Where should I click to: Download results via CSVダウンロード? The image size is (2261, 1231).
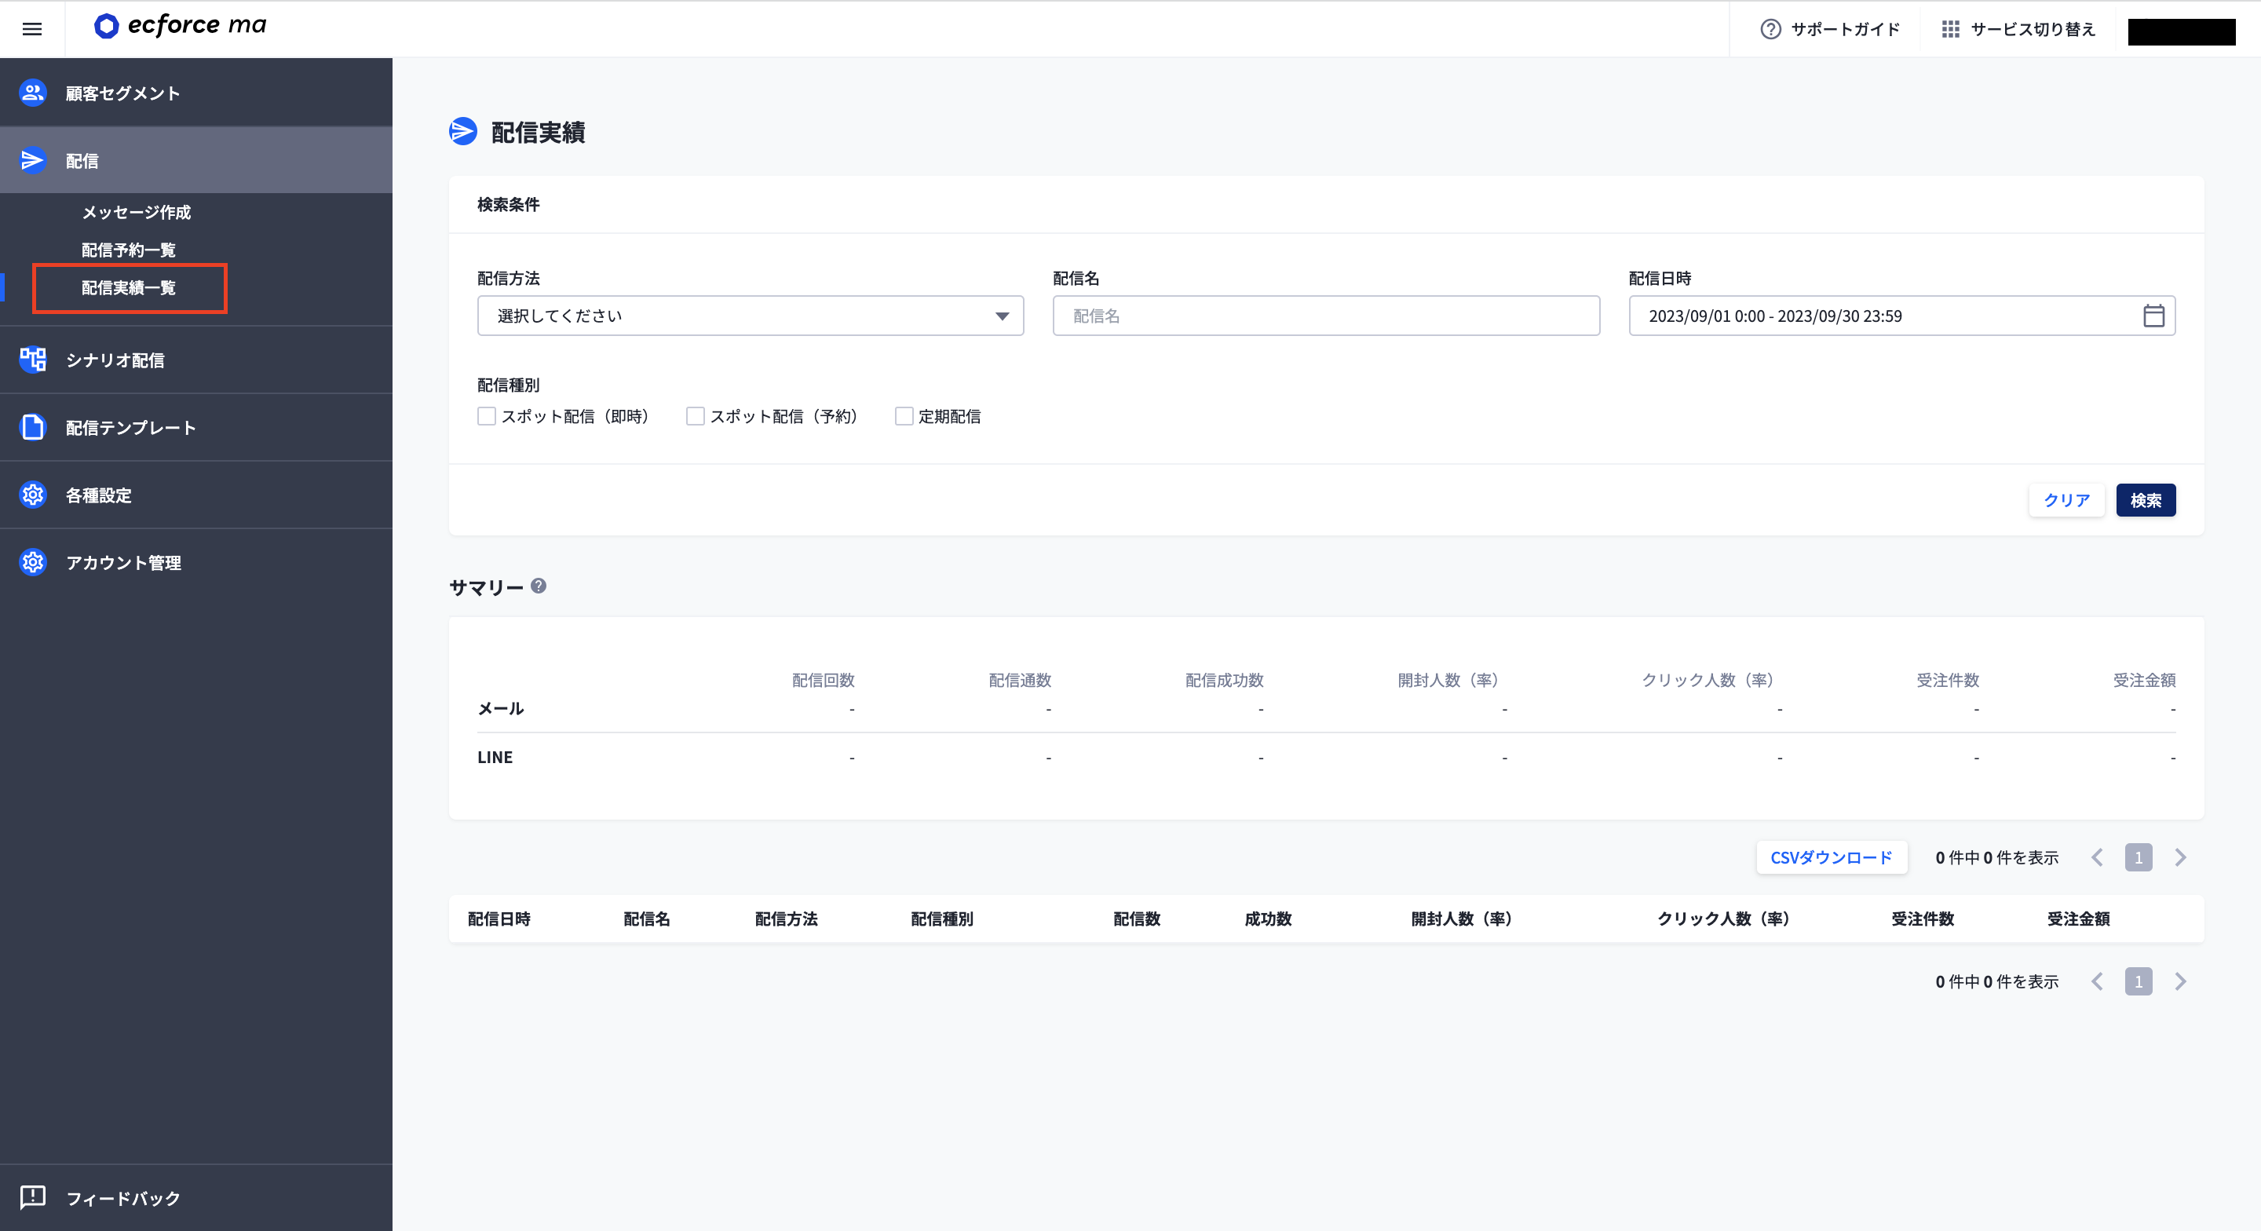1831,858
